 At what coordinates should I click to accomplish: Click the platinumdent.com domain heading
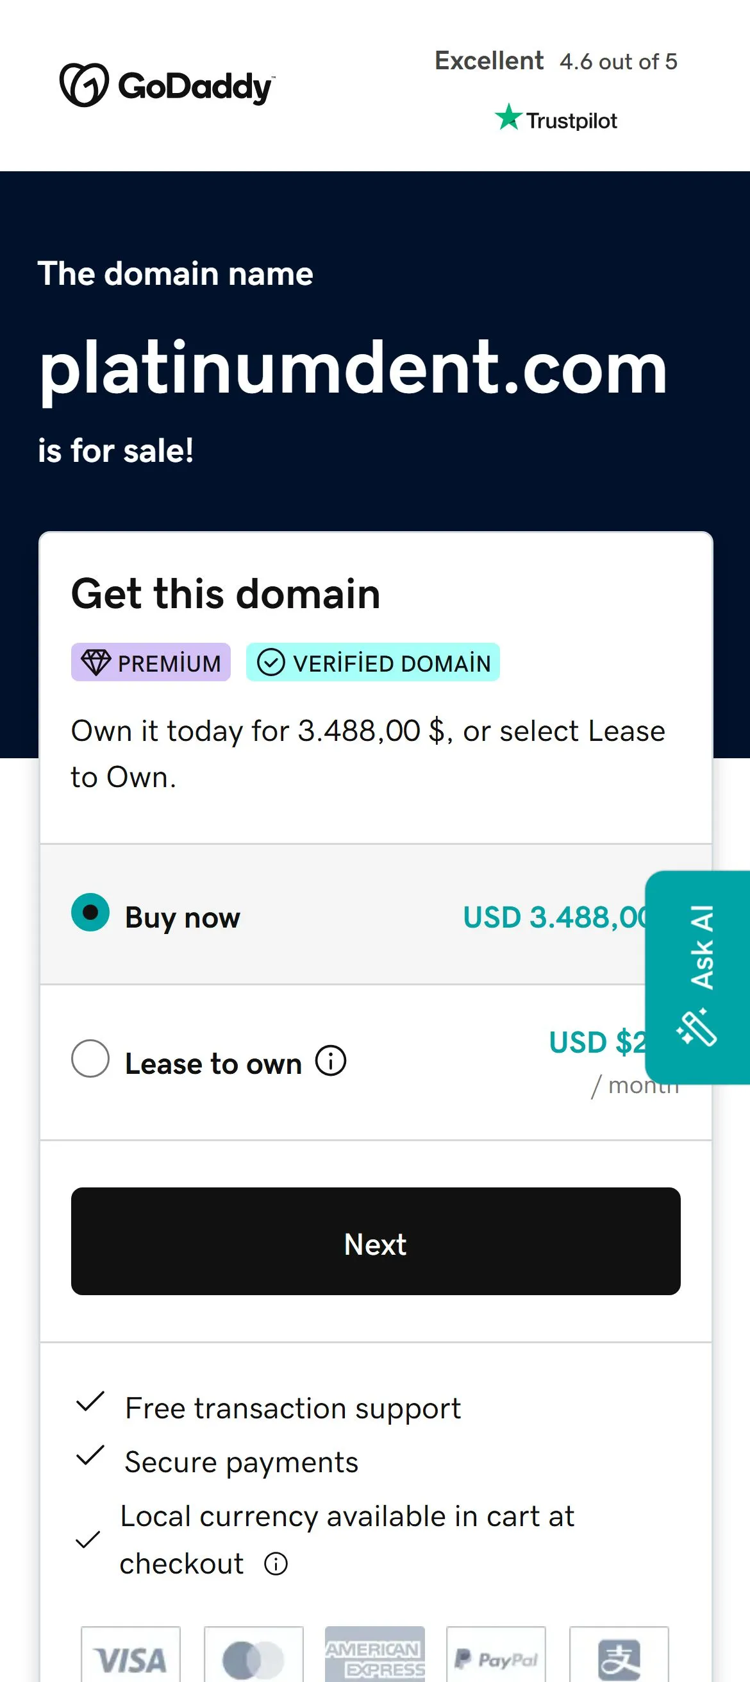pyautogui.click(x=353, y=369)
